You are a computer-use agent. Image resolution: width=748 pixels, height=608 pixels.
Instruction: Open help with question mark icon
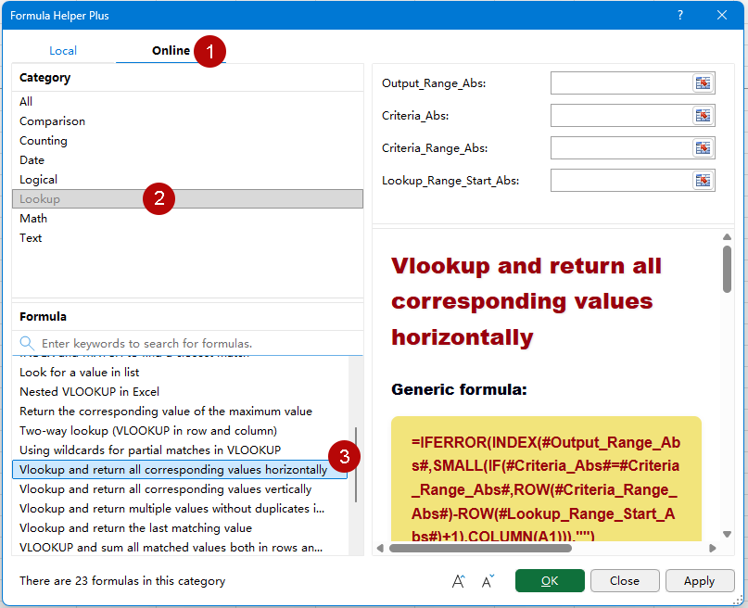pyautogui.click(x=680, y=15)
